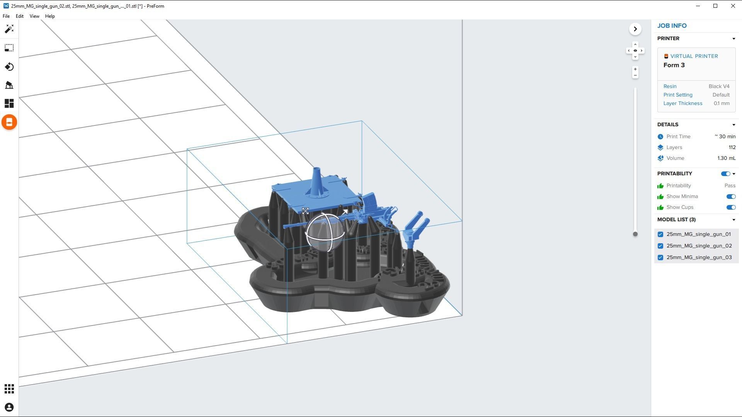742x417 pixels.
Task: Click the Layers stack icon
Action: [x=660, y=147]
